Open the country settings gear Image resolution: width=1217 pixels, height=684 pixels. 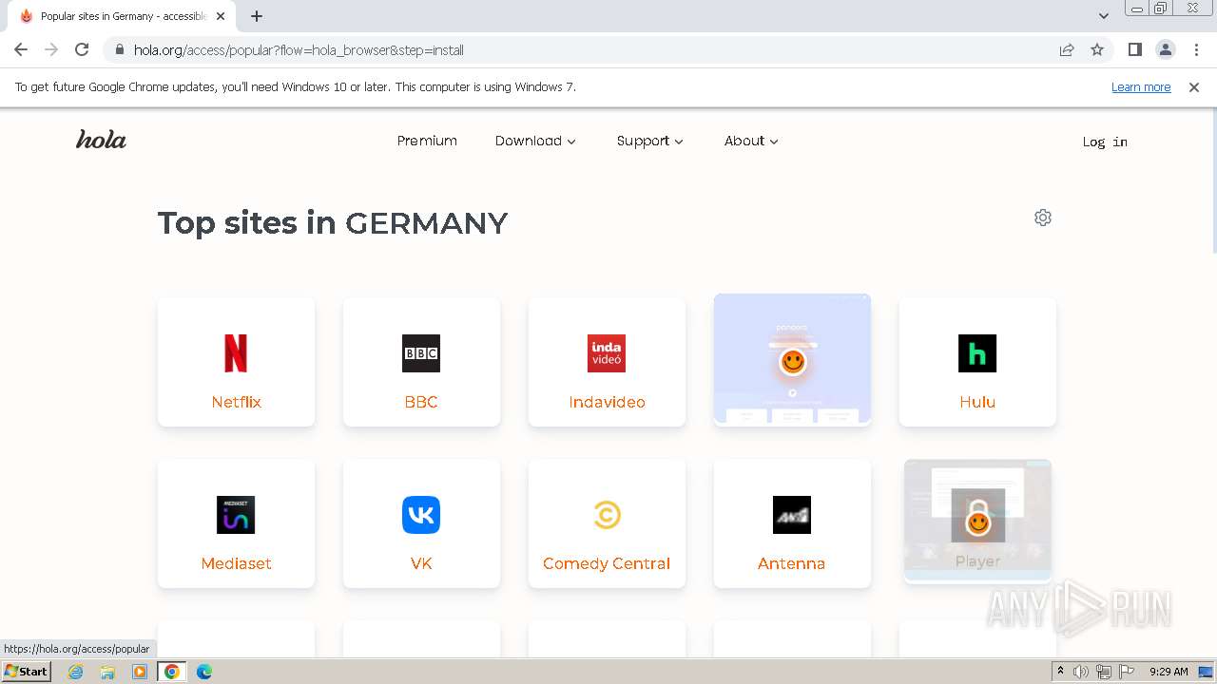1043,218
